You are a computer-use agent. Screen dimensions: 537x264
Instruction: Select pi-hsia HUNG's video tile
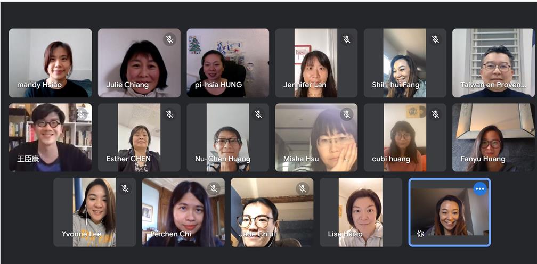tap(228, 63)
